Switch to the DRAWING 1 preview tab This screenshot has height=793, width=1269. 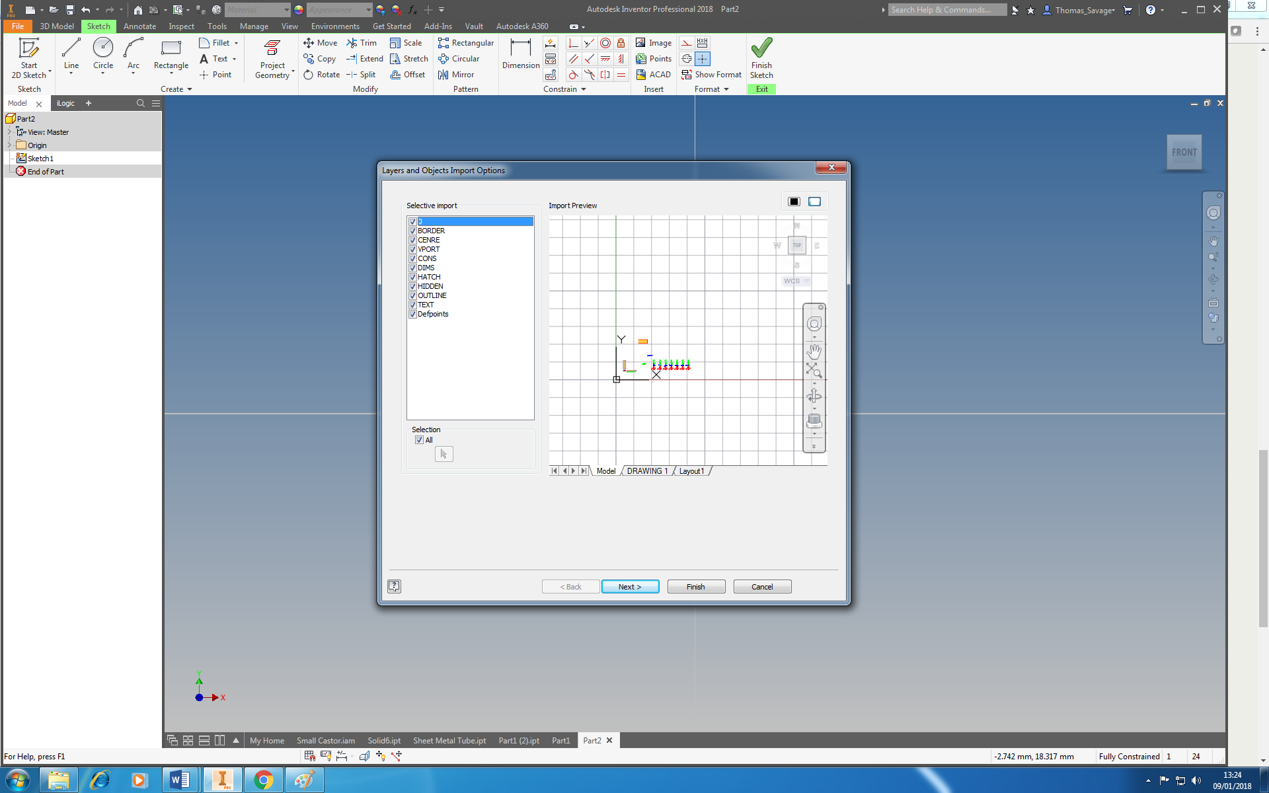[x=647, y=471]
